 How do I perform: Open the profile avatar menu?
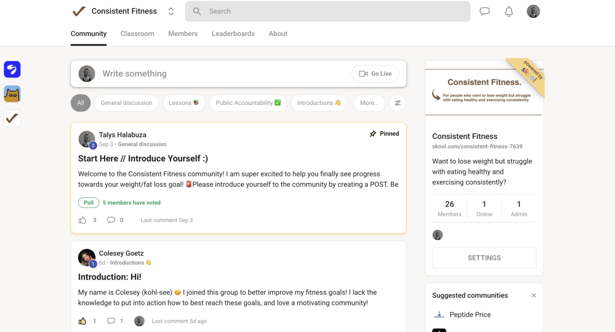click(533, 12)
